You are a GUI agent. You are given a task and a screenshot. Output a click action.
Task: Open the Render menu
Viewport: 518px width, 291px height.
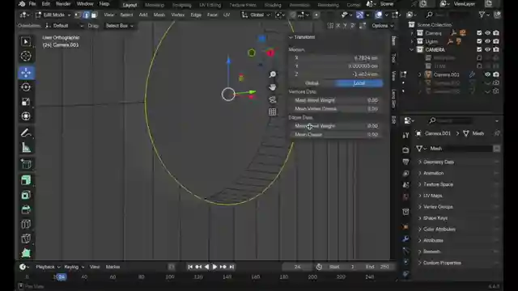click(x=63, y=4)
